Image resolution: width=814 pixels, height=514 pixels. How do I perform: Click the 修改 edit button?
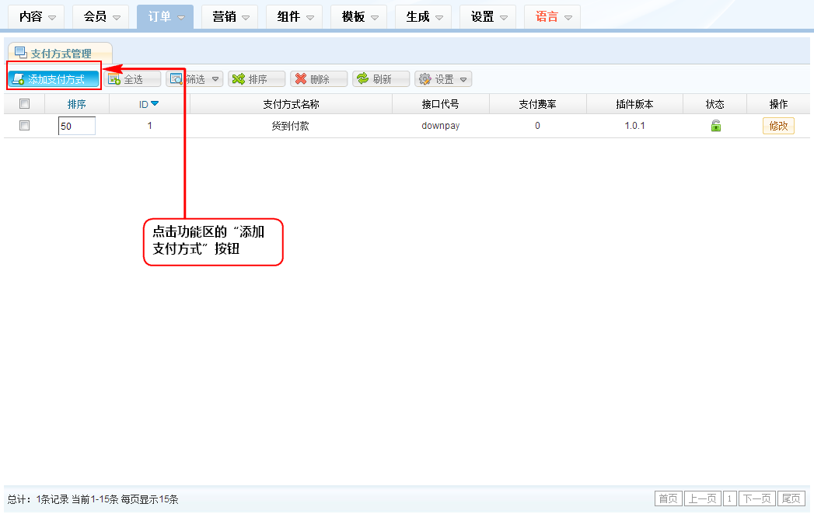coord(777,126)
